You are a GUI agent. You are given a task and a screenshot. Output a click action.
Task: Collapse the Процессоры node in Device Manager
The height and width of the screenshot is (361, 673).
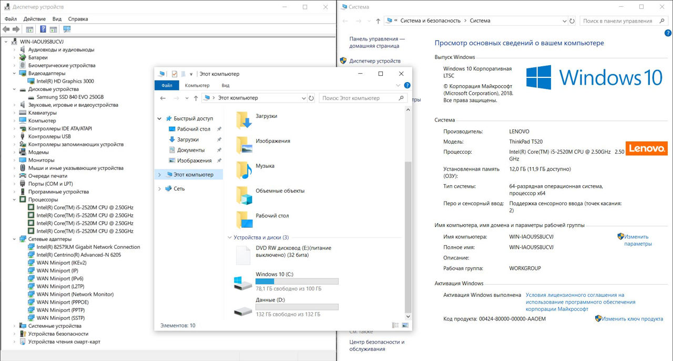coord(15,200)
